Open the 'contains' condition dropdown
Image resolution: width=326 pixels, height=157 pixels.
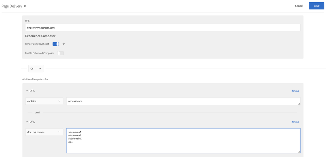click(44, 101)
